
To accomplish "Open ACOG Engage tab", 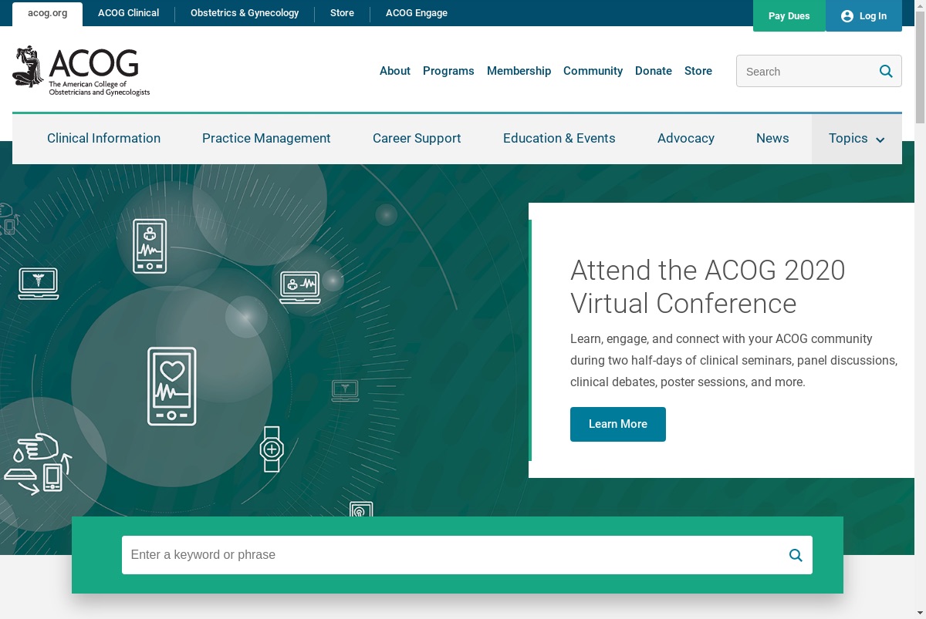I will [417, 13].
